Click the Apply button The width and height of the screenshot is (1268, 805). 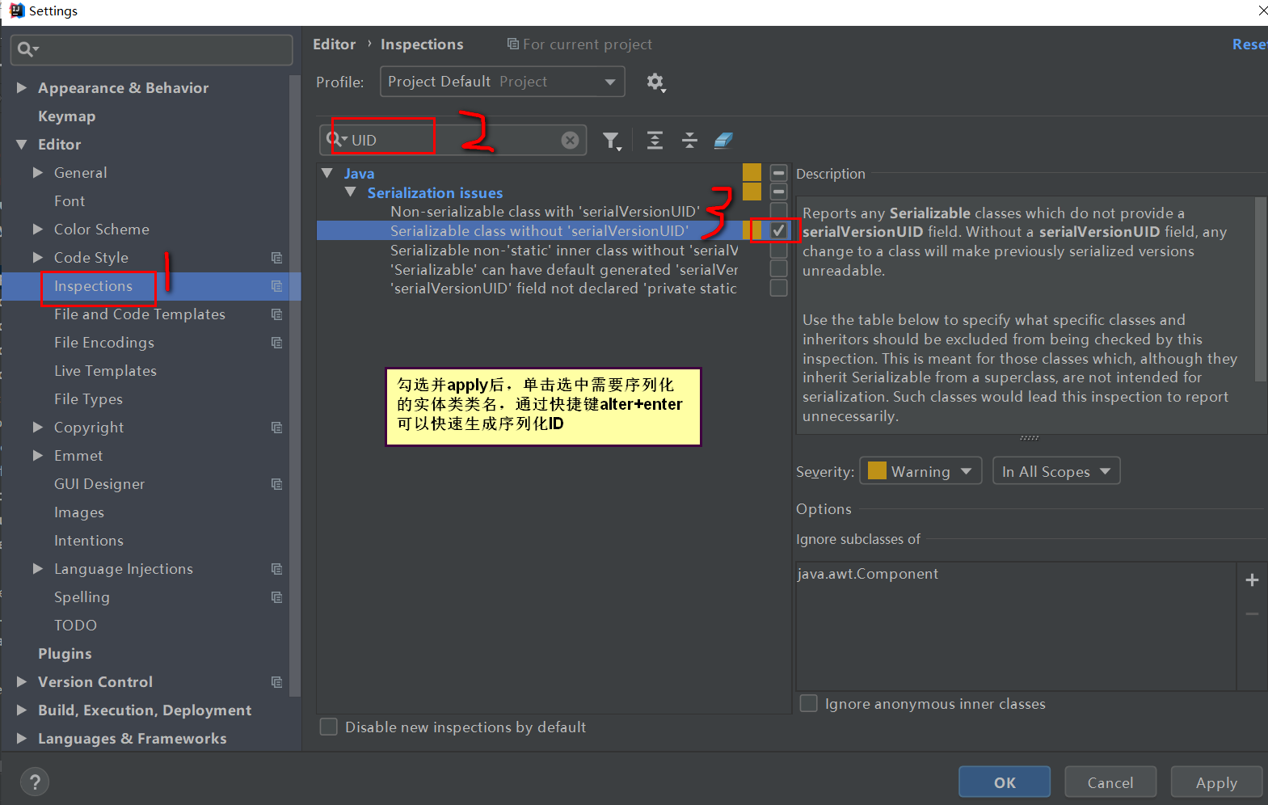[x=1216, y=782]
